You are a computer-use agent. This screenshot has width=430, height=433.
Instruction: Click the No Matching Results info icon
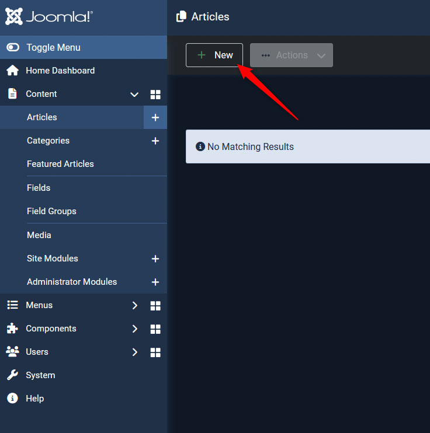click(200, 146)
